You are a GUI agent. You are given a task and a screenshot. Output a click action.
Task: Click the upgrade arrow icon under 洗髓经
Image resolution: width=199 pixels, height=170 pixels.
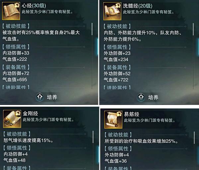pos(141,98)
